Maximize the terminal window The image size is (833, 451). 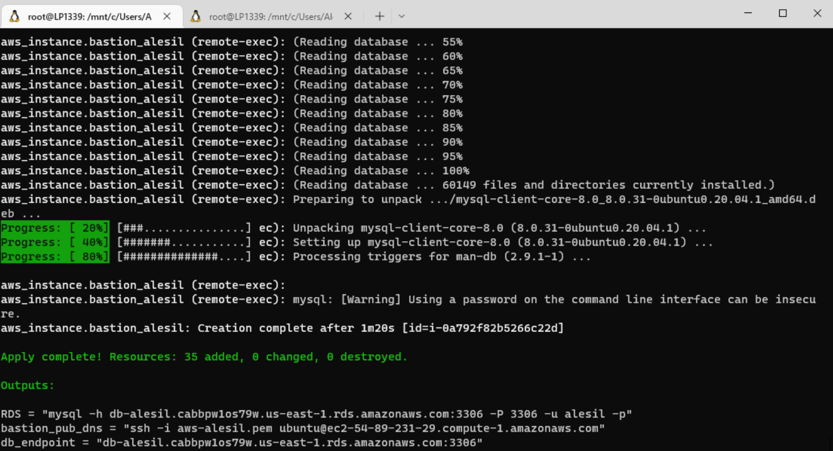pos(783,13)
